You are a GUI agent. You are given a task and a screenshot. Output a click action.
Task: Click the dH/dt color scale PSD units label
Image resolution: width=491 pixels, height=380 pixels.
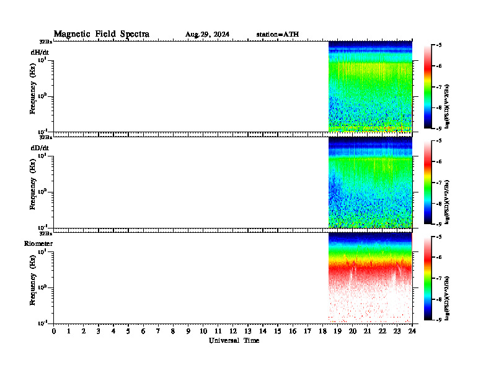tap(448, 106)
